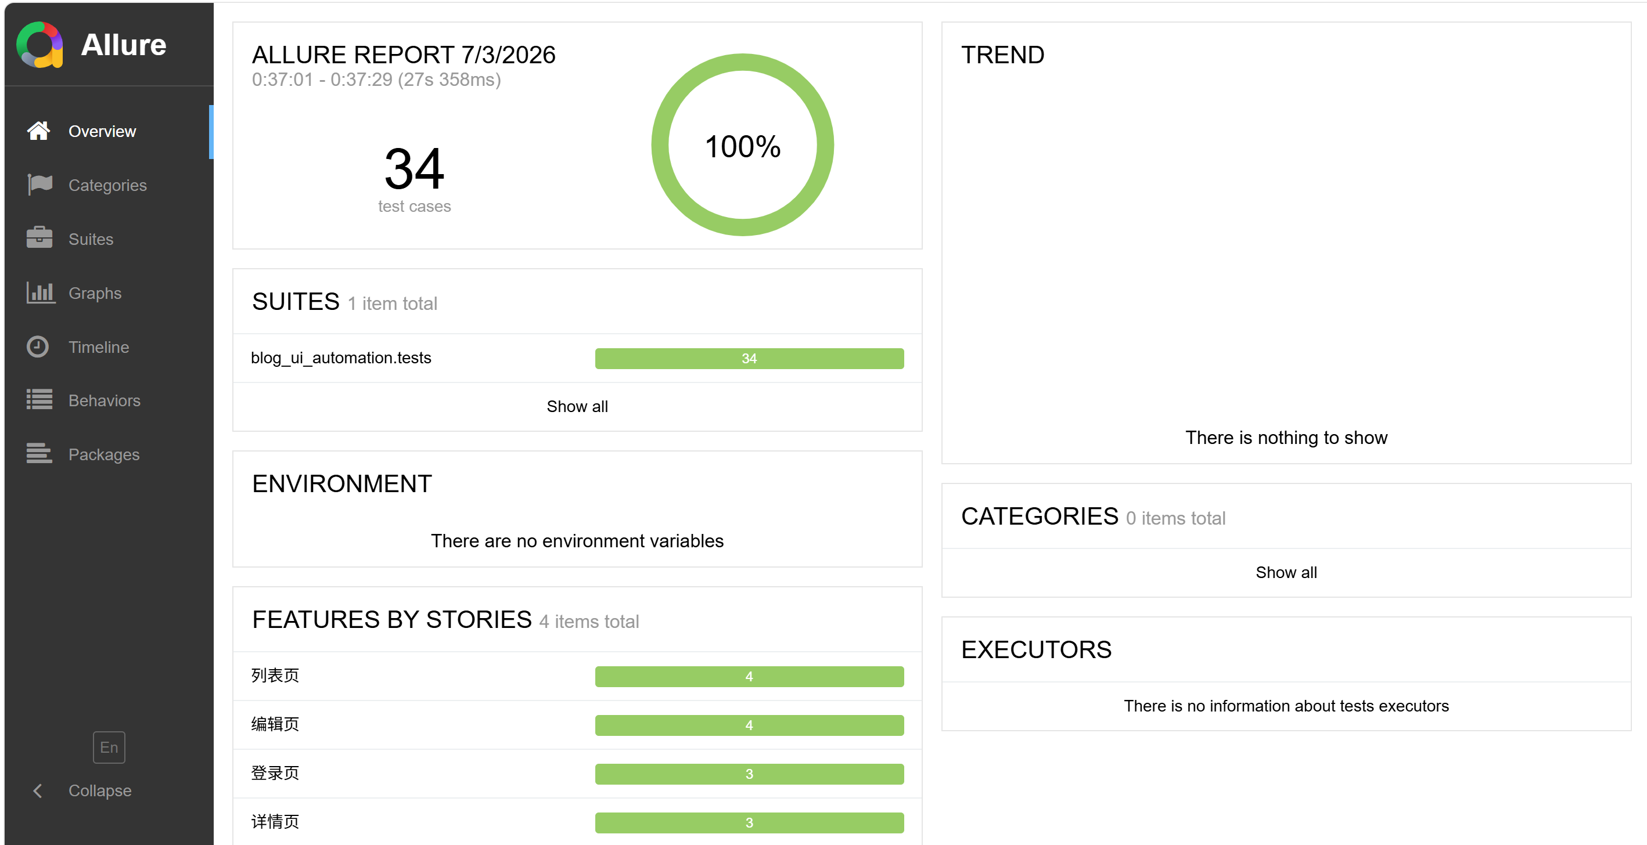The image size is (1647, 845).
Task: Open Graphs via the bar chart icon
Action: coord(41,292)
